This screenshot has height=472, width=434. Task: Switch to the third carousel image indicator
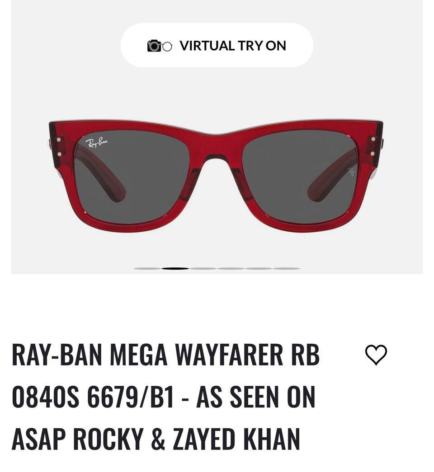[203, 268]
